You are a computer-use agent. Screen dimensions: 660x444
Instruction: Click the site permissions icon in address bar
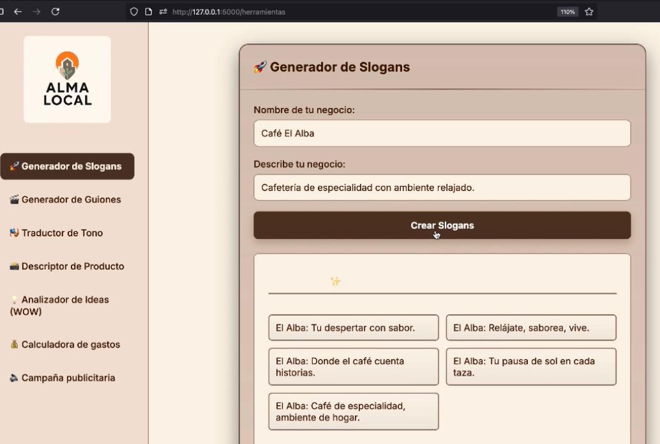(163, 11)
